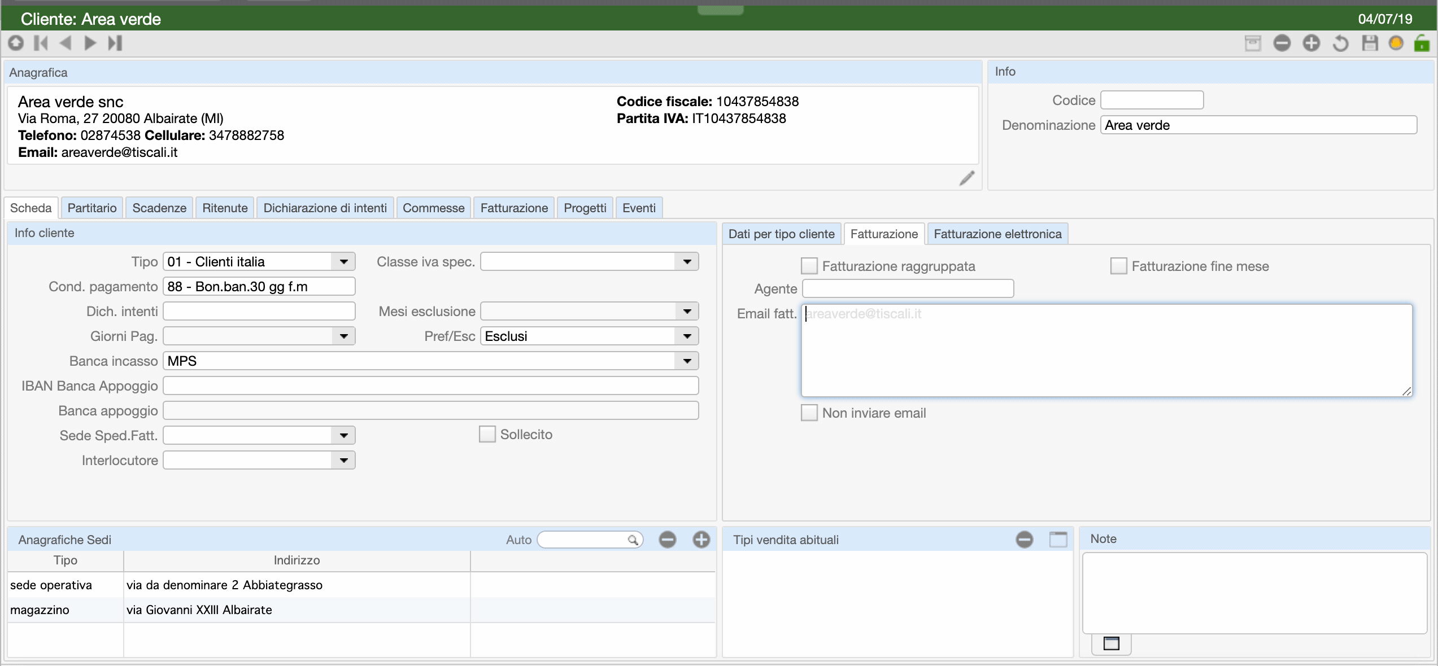The height and width of the screenshot is (666, 1438).
Task: Select Fatturazione tab beside Dati per tipo cliente
Action: click(x=884, y=234)
